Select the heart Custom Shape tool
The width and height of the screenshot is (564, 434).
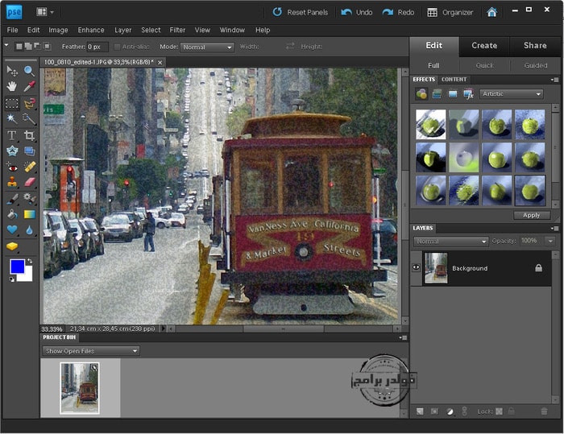(12, 229)
